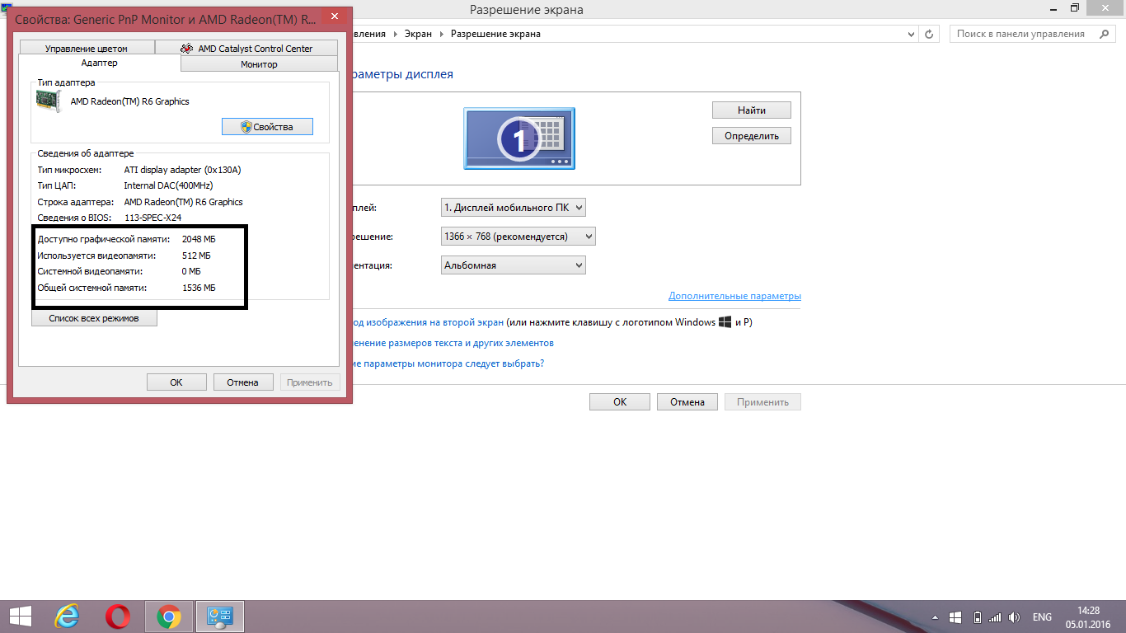Viewport: 1126px width, 633px height.
Task: Click the 2048 МБ graphics memory value
Action: tap(199, 239)
